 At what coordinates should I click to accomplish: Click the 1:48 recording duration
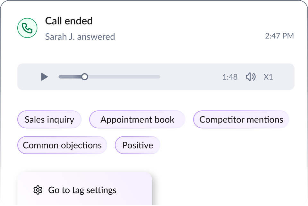click(x=230, y=77)
